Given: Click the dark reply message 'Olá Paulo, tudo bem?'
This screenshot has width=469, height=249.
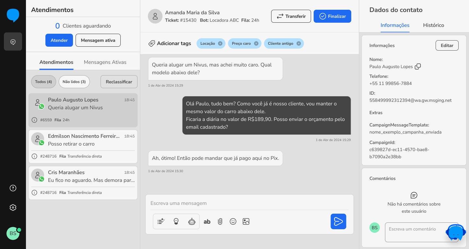Looking at the screenshot, I should pos(267,115).
